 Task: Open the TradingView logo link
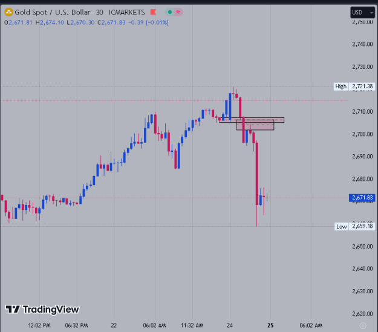[42, 310]
